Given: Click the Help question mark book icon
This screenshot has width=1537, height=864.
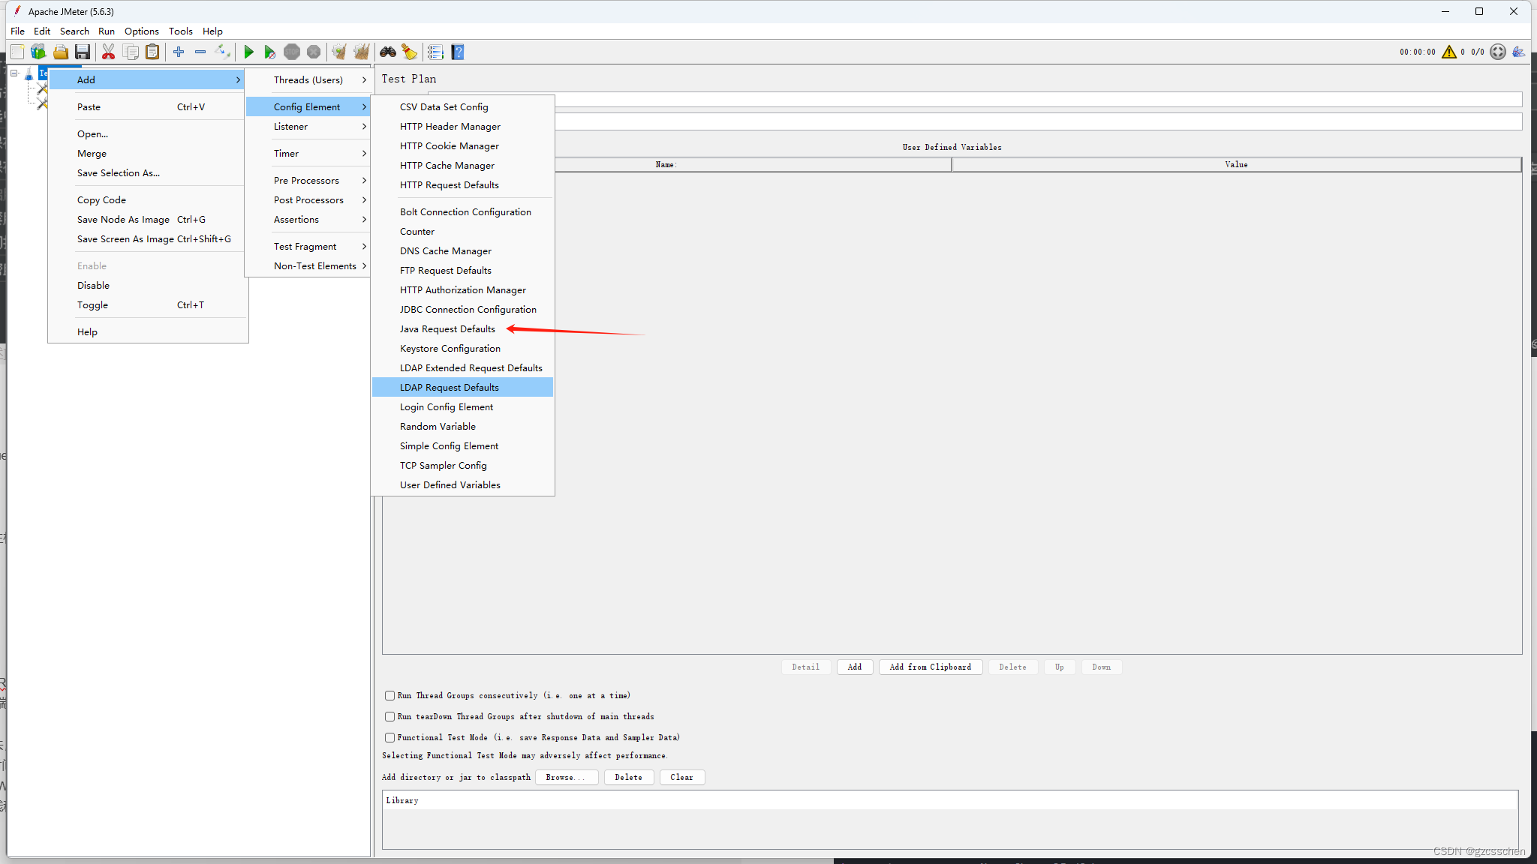Looking at the screenshot, I should tap(458, 52).
